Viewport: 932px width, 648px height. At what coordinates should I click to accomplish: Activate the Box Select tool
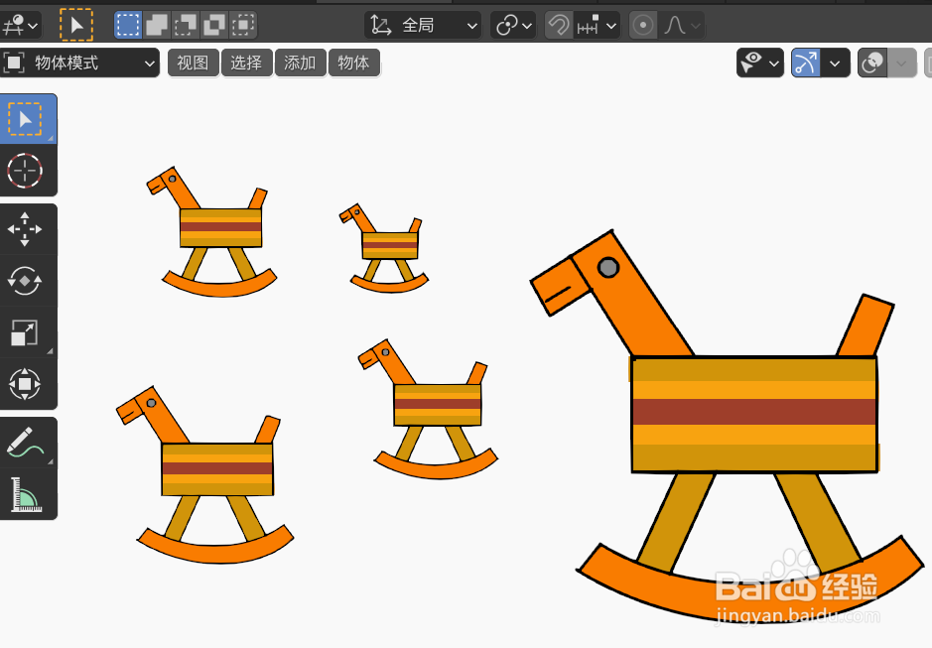[128, 24]
